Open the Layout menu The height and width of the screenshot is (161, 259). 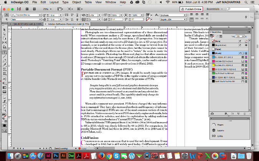point(54,2)
